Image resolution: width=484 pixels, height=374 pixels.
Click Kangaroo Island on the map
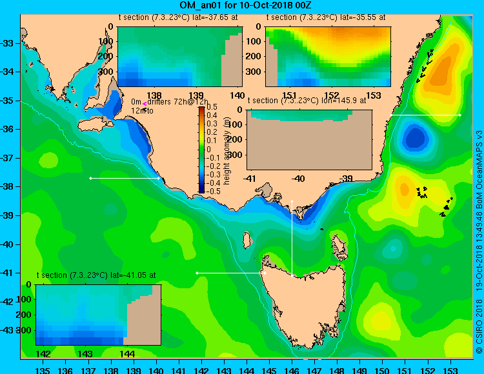click(96, 125)
